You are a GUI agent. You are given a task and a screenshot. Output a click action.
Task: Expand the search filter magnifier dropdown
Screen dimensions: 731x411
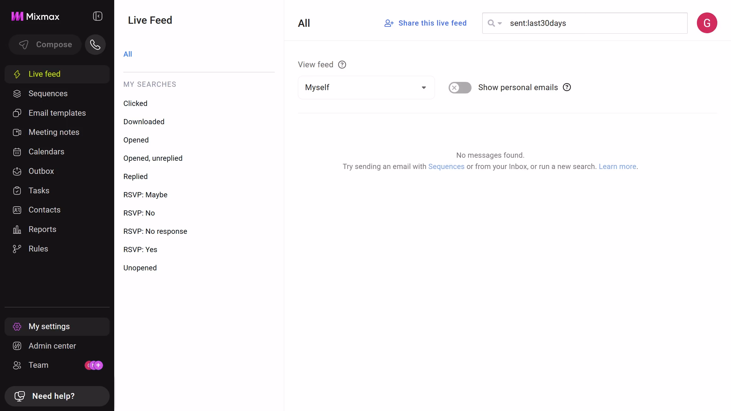pyautogui.click(x=495, y=23)
